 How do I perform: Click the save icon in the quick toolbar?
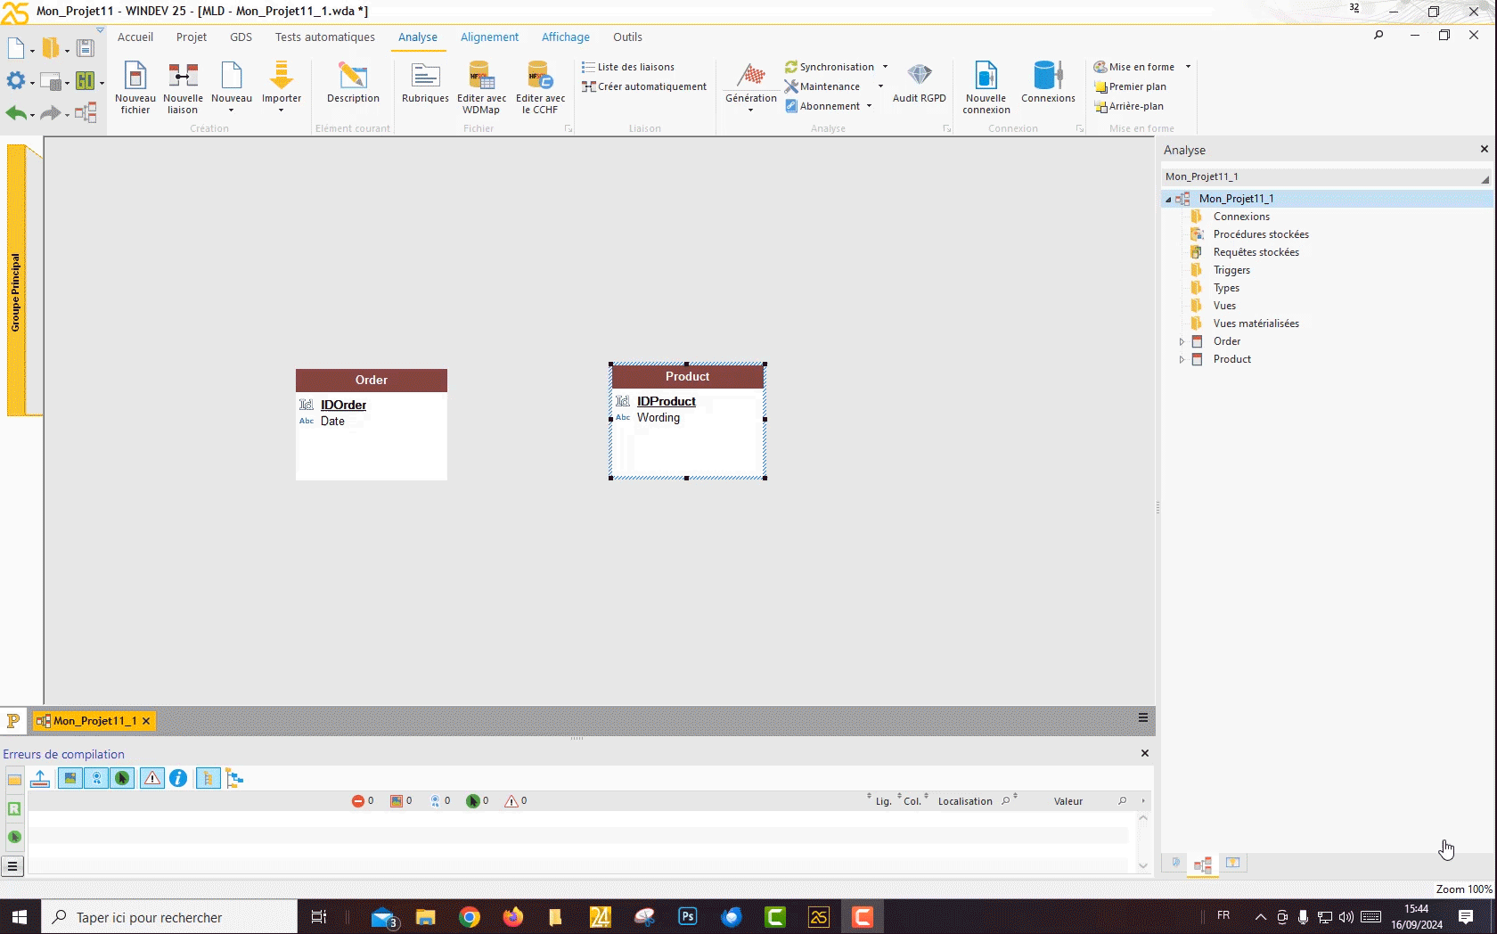click(x=85, y=48)
